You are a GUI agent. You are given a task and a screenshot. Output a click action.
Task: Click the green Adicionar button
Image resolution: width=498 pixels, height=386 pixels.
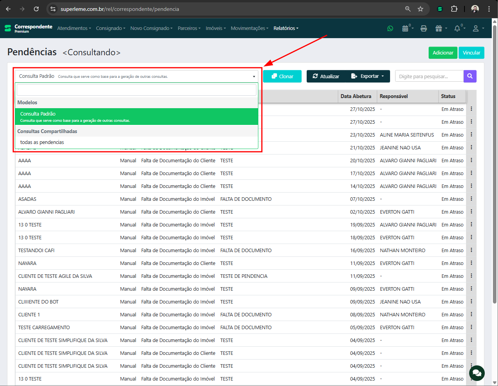click(x=443, y=53)
